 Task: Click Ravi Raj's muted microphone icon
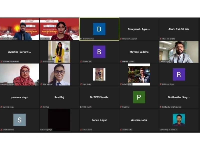[41, 107]
